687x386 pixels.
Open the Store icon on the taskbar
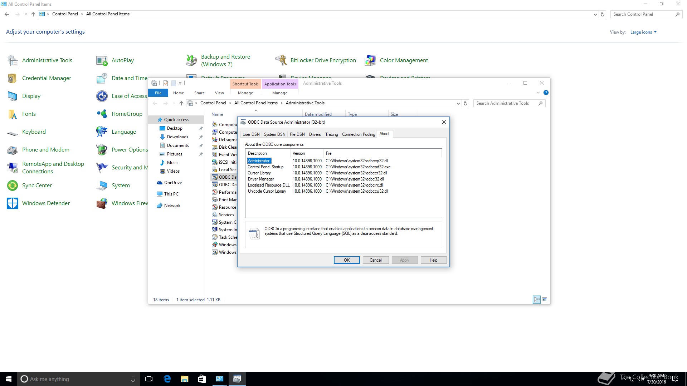pyautogui.click(x=202, y=379)
